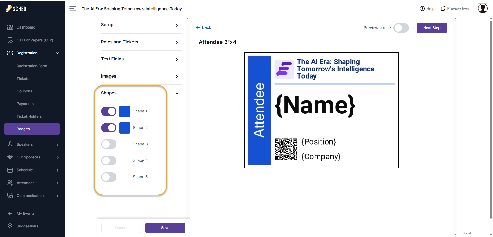Click the Schedule calendar icon
The image size is (493, 237).
pos(10,170)
